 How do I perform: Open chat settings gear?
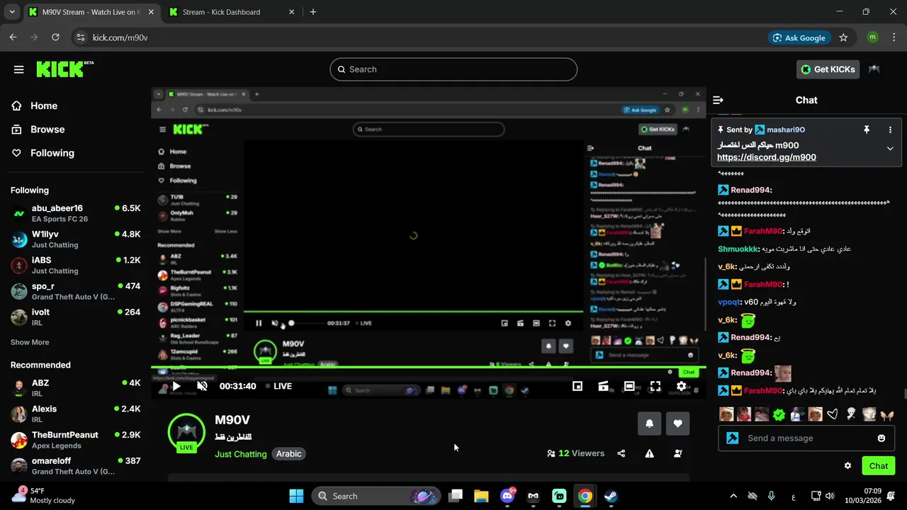pyautogui.click(x=847, y=465)
